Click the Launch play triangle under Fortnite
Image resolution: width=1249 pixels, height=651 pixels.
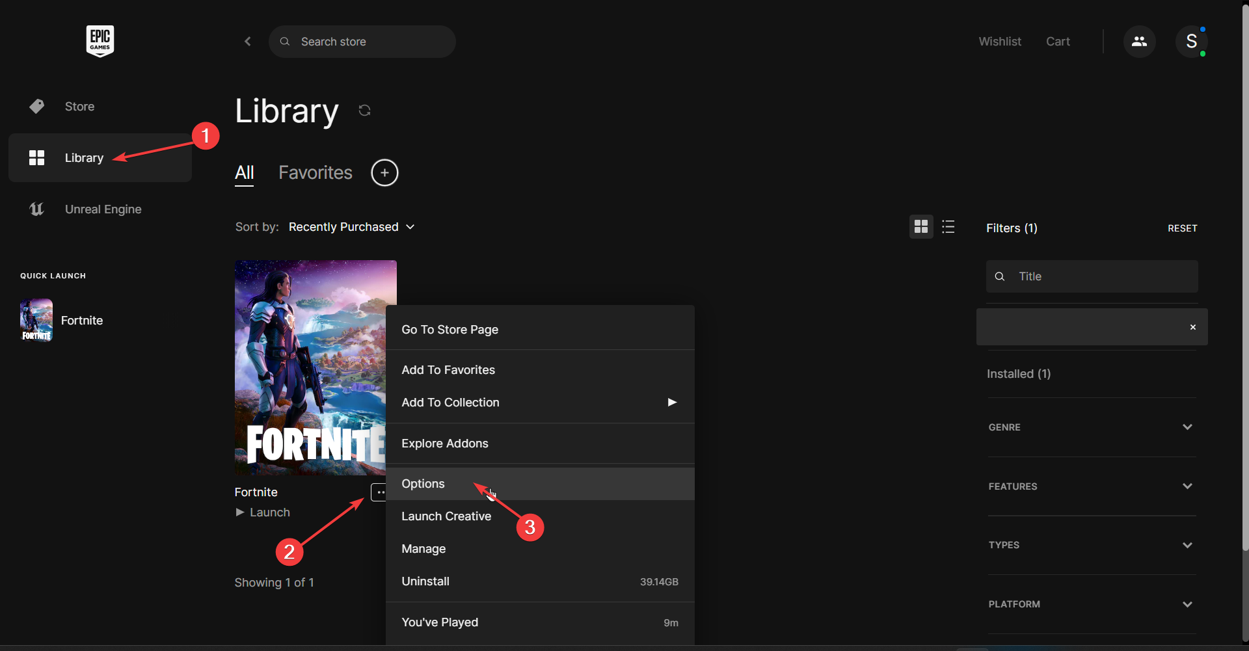pos(240,512)
